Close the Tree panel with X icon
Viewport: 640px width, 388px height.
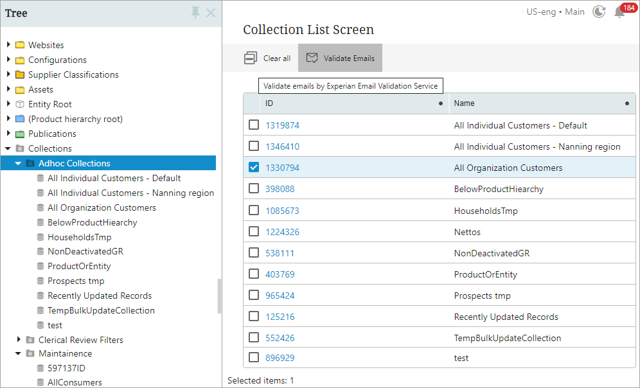tap(211, 13)
